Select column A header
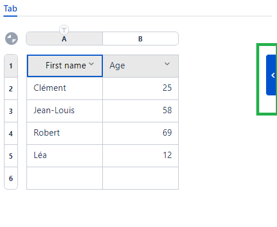Viewport: 277px width, 227px height. 64,39
